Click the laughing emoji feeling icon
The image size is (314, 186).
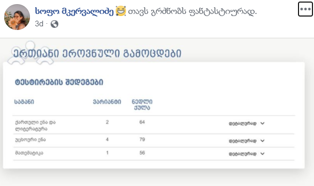(x=121, y=11)
